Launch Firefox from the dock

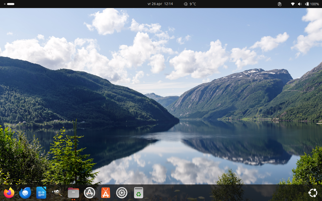[x=9, y=193]
